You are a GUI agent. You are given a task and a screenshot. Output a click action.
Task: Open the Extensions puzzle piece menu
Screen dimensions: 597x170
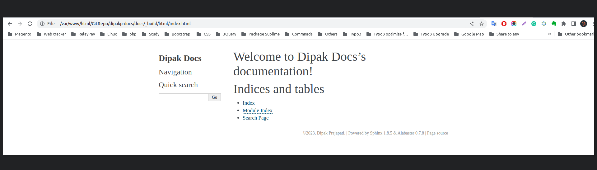pyautogui.click(x=564, y=24)
